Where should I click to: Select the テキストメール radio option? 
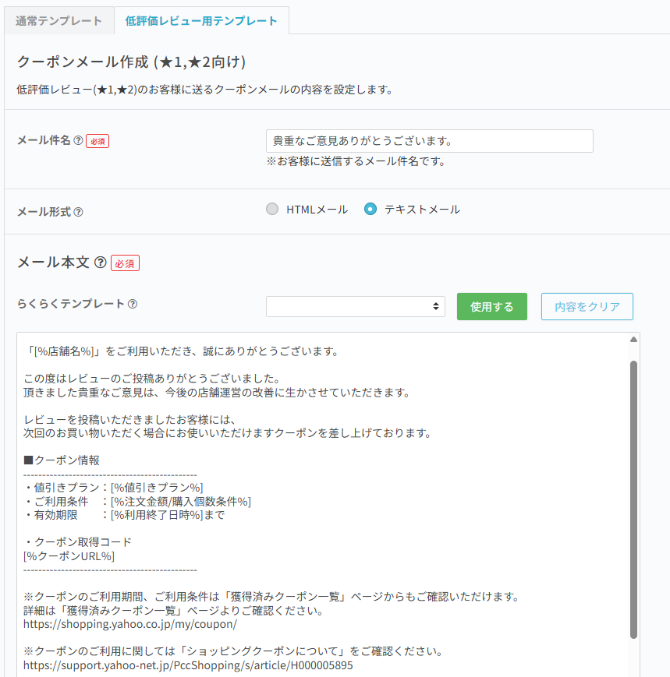click(x=370, y=209)
